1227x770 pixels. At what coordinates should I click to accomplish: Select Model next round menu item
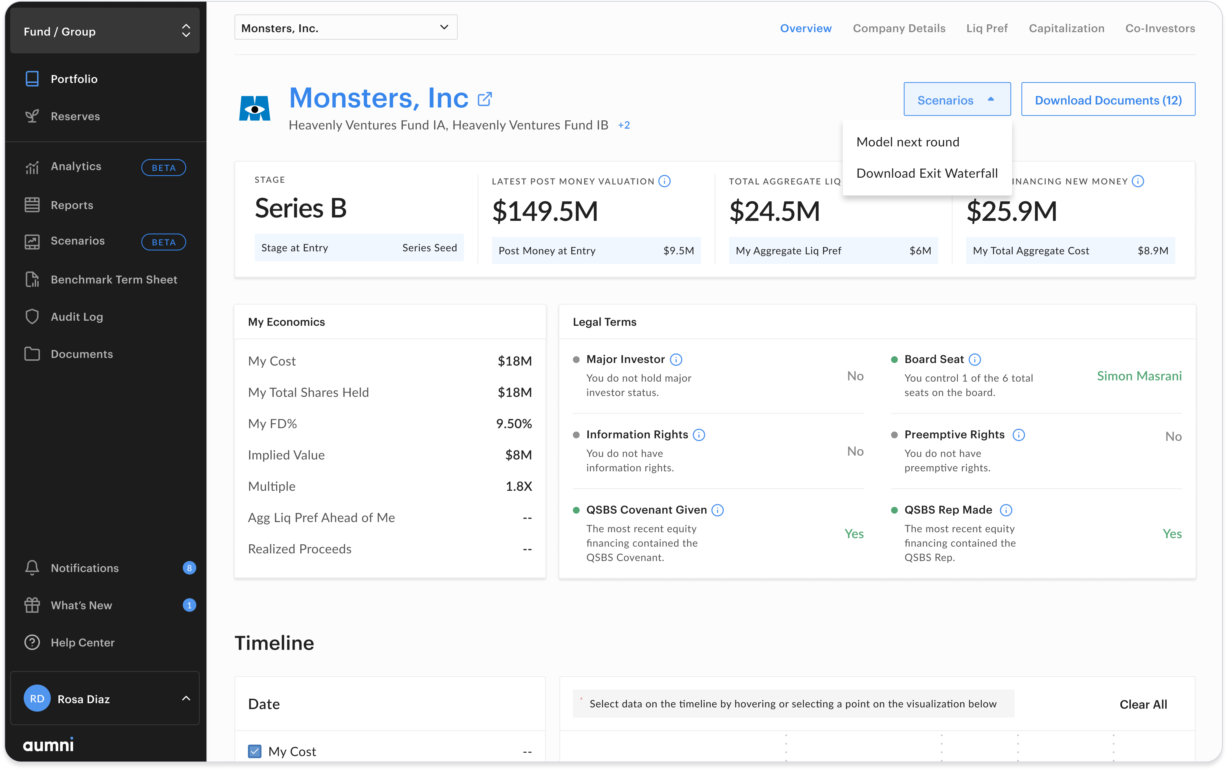pyautogui.click(x=907, y=142)
